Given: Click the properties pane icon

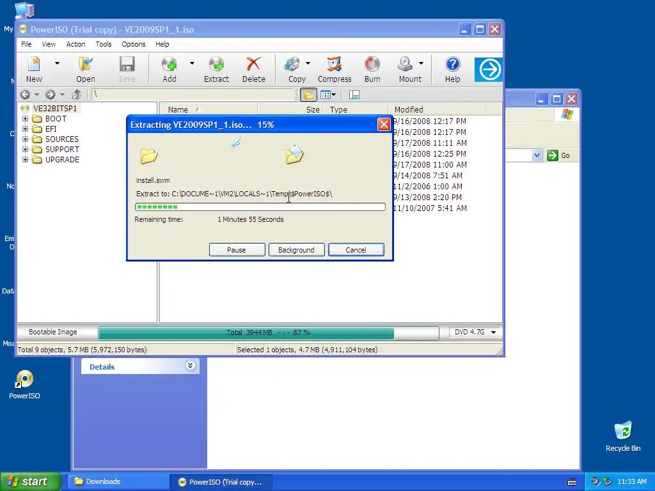Looking at the screenshot, I should (354, 95).
